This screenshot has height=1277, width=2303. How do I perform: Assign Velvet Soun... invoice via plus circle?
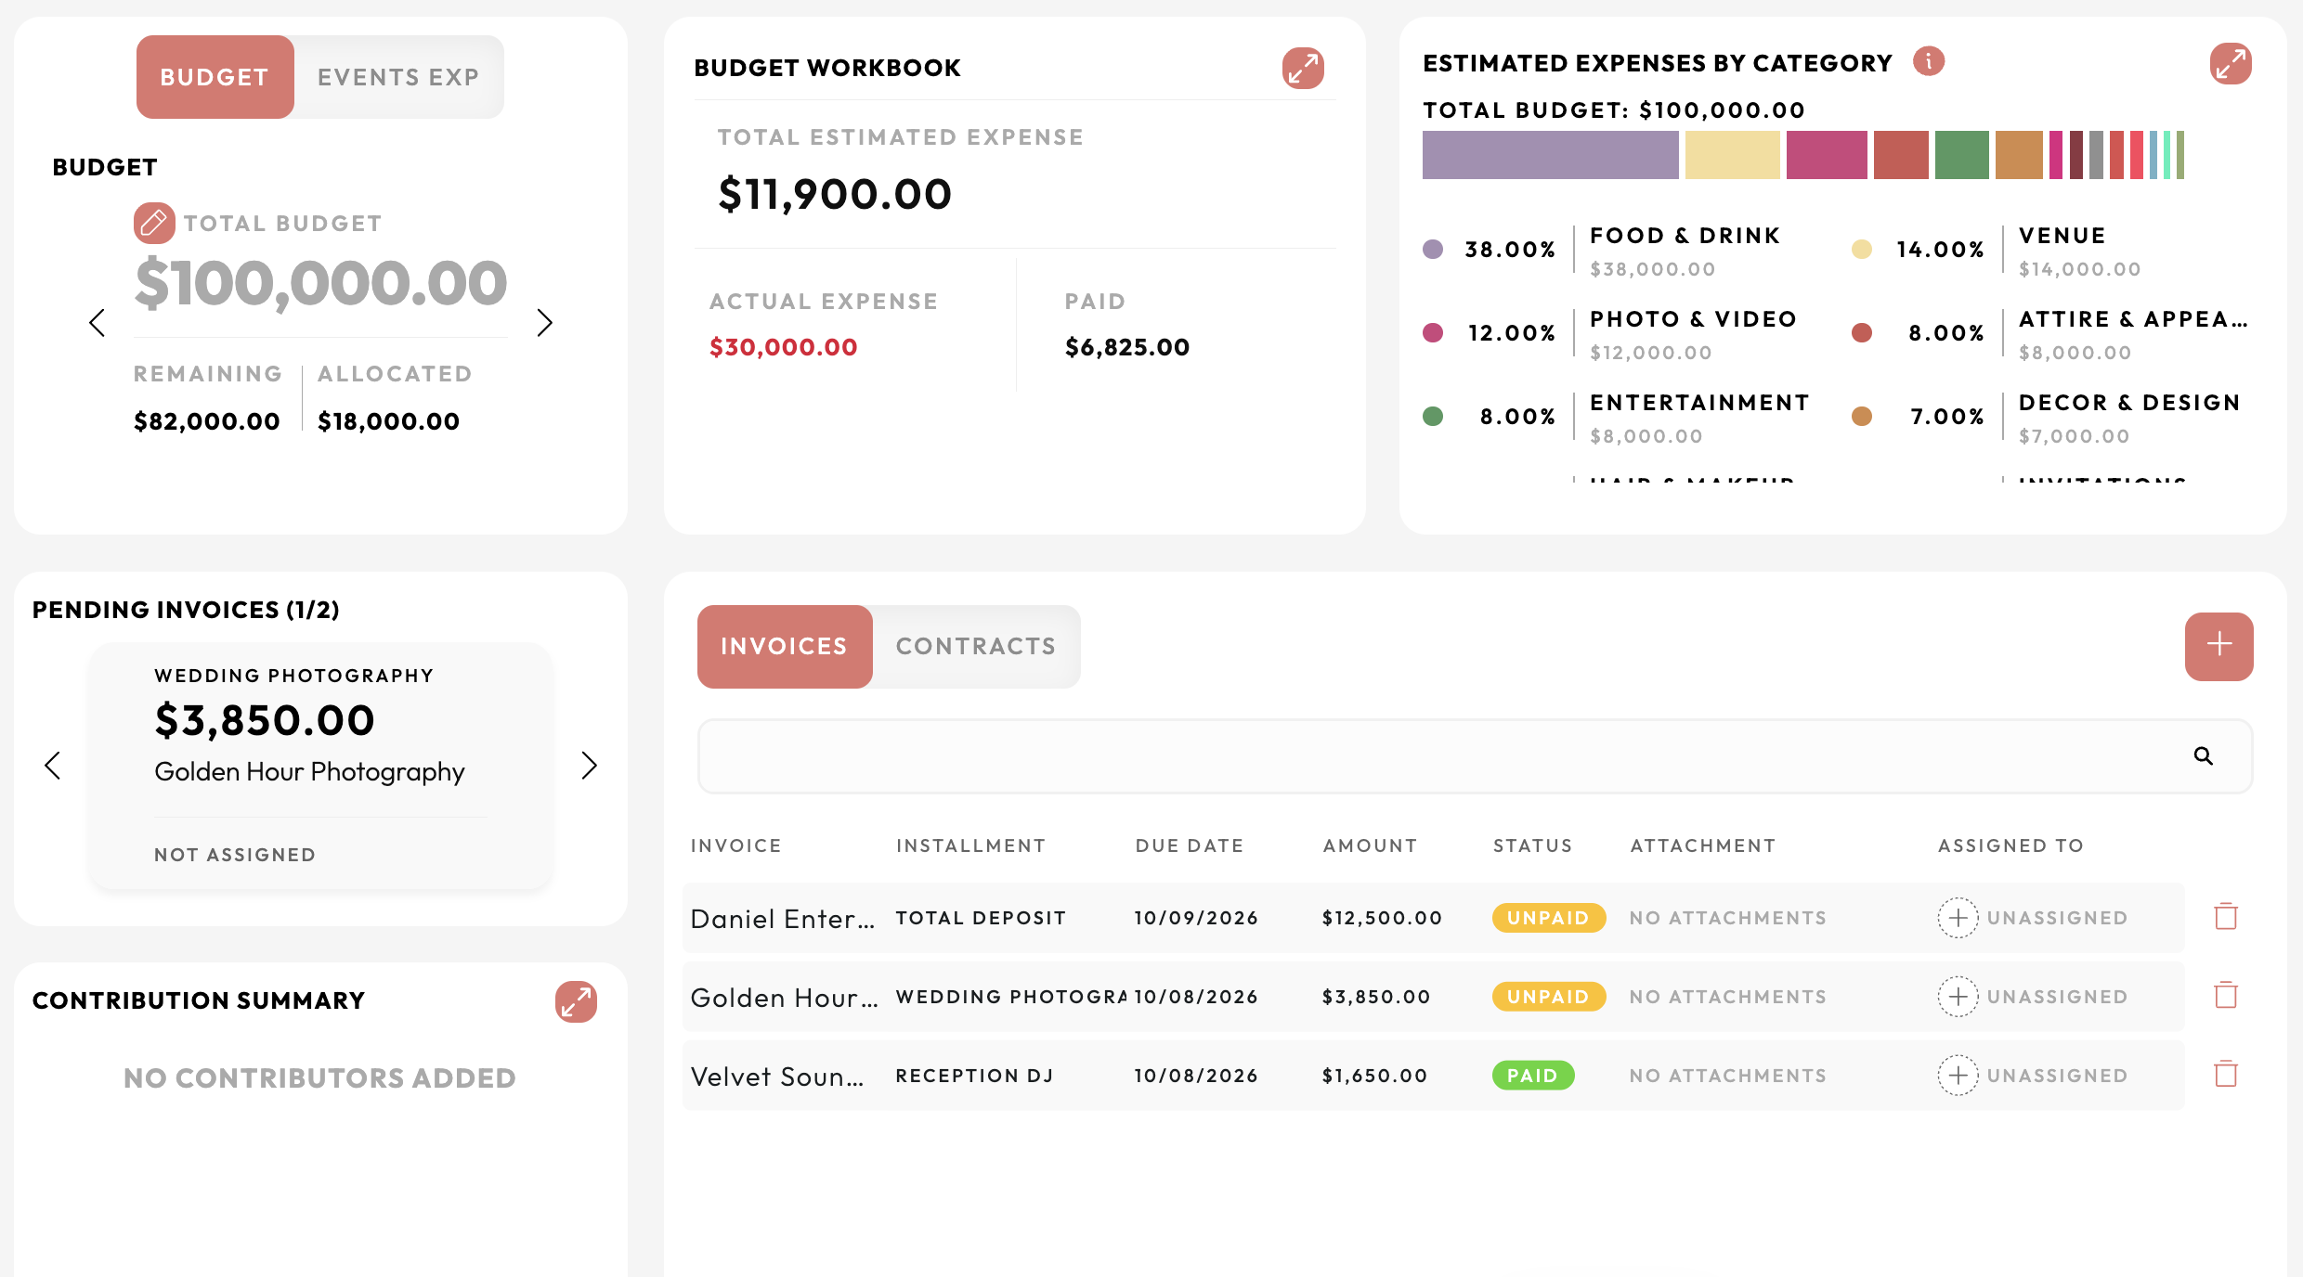tap(1958, 1076)
